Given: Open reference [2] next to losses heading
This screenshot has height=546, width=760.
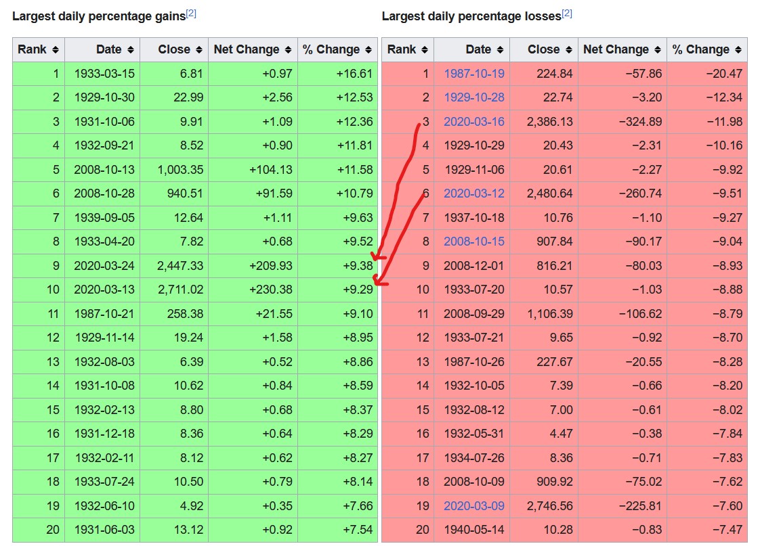Looking at the screenshot, I should pos(566,14).
